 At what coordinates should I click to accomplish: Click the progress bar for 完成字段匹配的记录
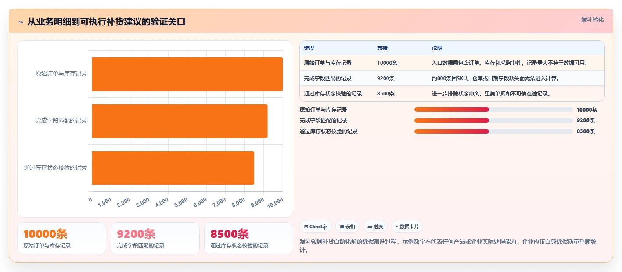pyautogui.click(x=493, y=120)
